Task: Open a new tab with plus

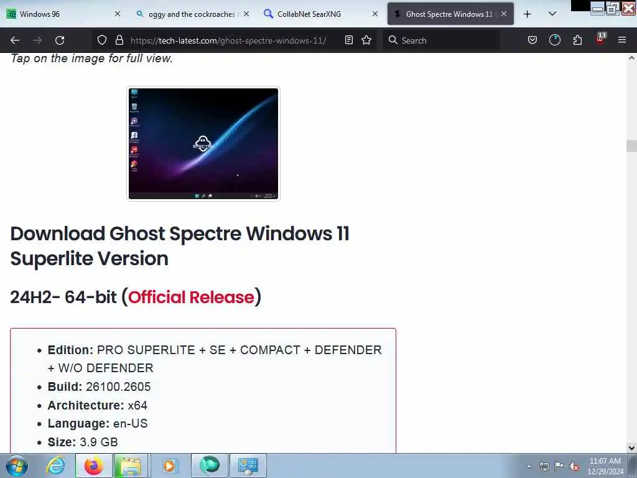Action: 528,14
